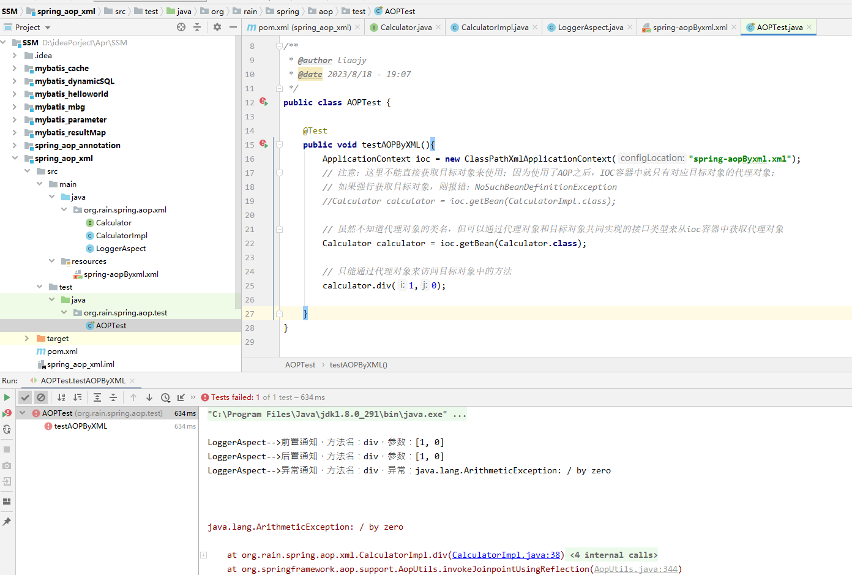Expand mybatis_cache module
The height and width of the screenshot is (575, 852).
14,68
